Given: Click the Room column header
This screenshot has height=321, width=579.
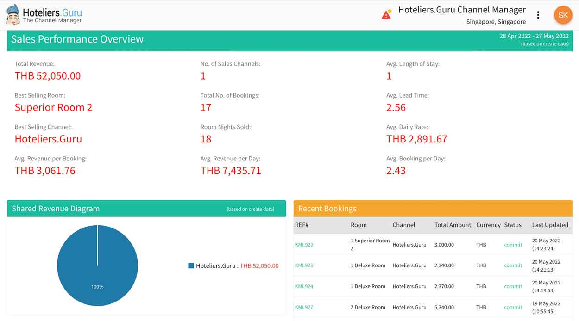Looking at the screenshot, I should 359,225.
